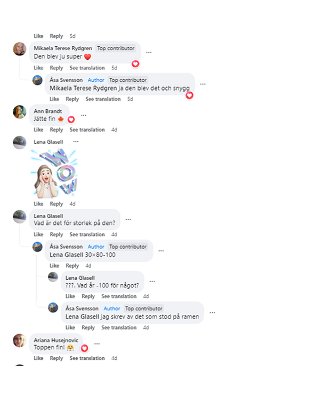
Task: Open the heart reaction on 'Den blev ju super'
Action: pos(135,64)
